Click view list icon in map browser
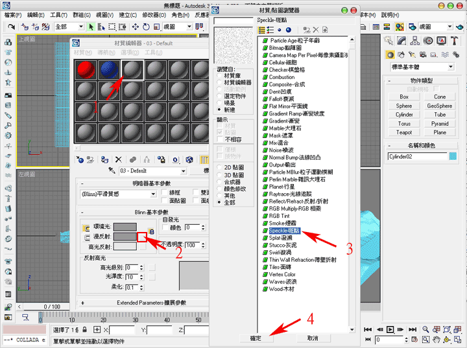Image resolution: width=467 pixels, height=348 pixels. 262,30
